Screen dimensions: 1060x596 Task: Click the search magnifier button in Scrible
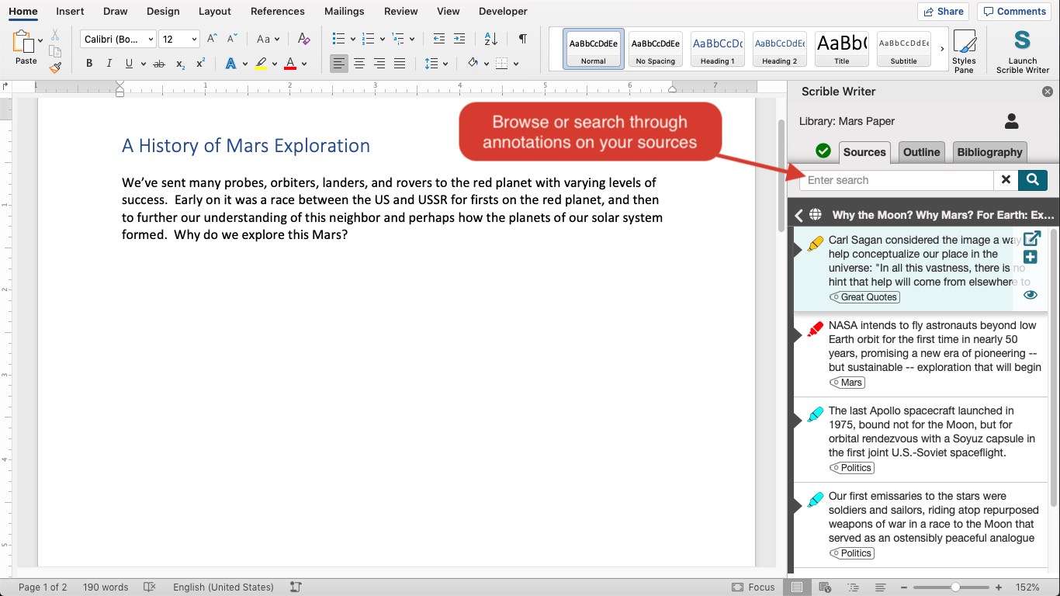tap(1032, 180)
